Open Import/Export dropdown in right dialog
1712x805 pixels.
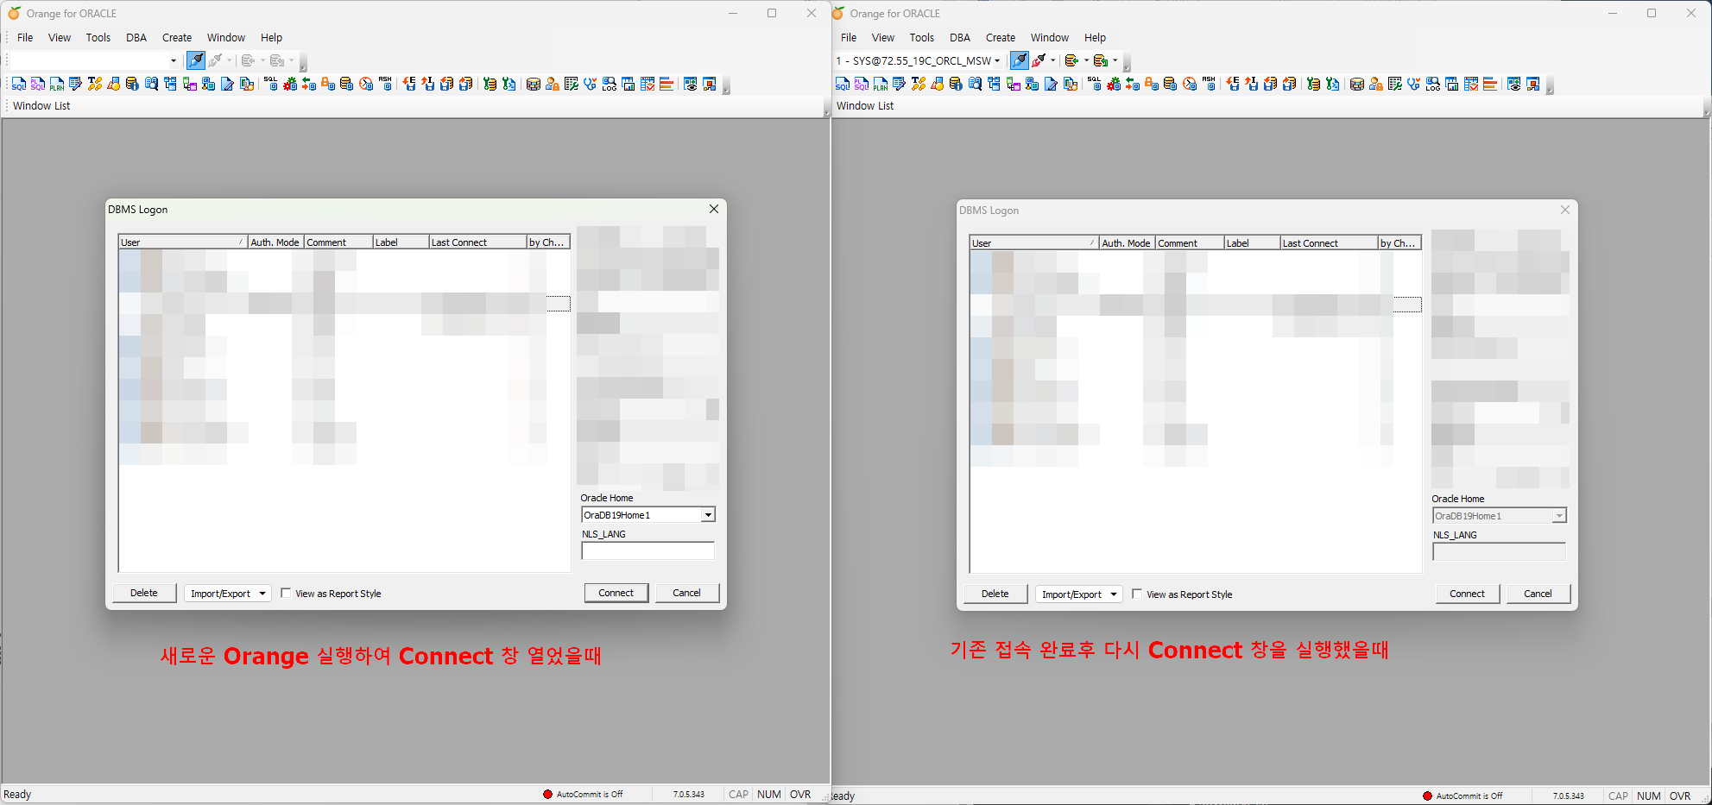coord(1079,594)
